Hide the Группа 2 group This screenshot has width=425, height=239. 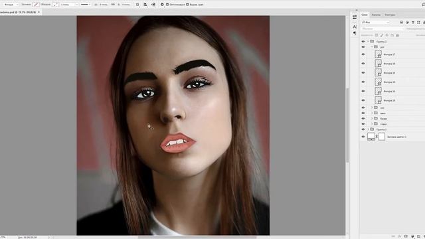(x=363, y=41)
